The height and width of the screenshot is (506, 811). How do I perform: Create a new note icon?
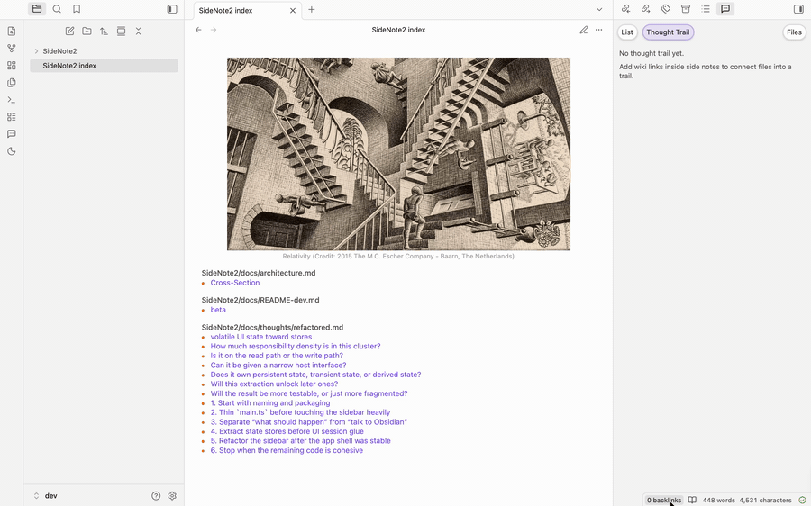(x=69, y=31)
